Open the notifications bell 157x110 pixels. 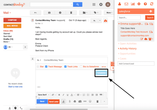click(101, 4)
